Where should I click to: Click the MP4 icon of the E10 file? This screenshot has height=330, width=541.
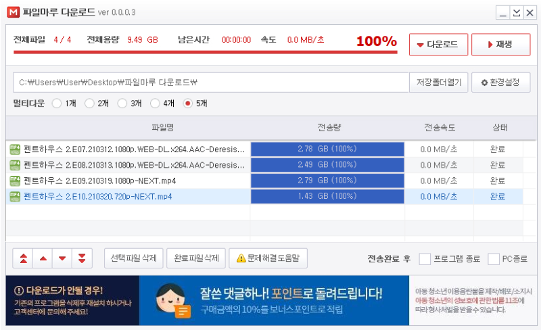click(x=15, y=196)
